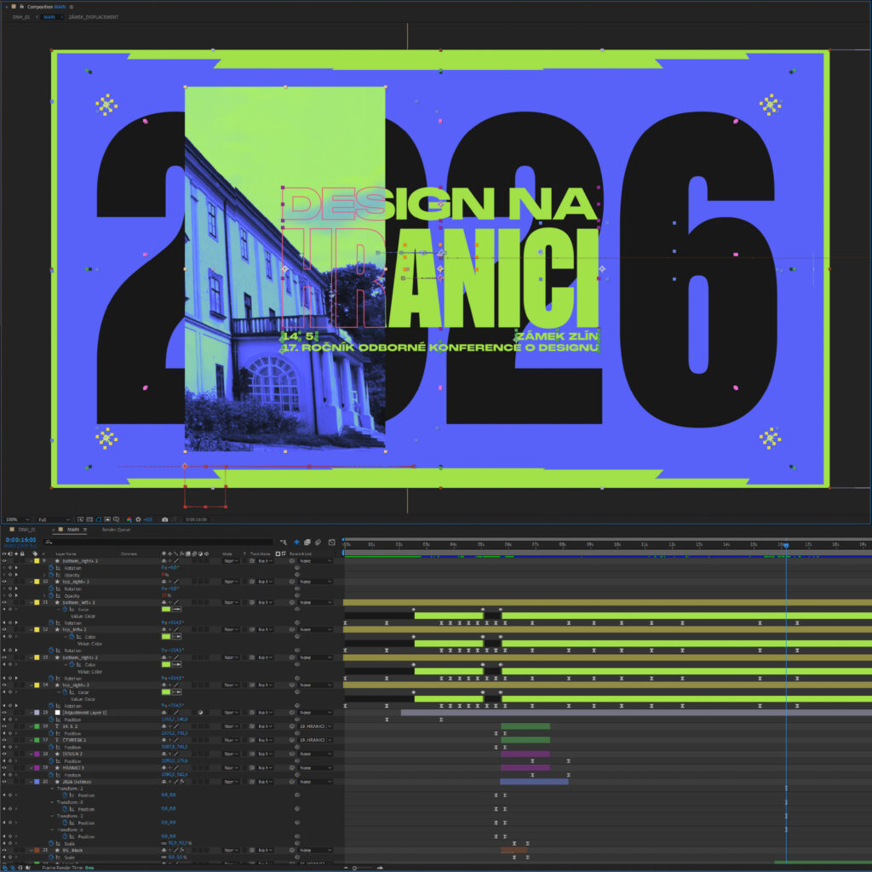This screenshot has width=872, height=872.
Task: Click the grid and guide options icon
Action: [x=116, y=519]
